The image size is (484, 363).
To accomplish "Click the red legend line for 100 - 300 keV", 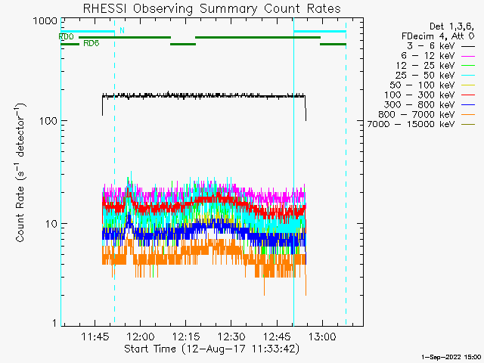I will point(468,95).
